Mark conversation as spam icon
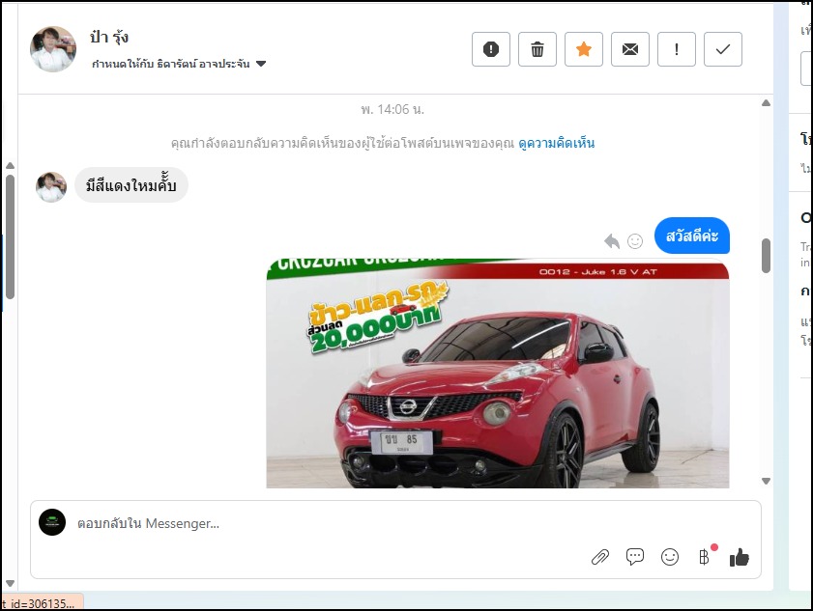Image resolution: width=813 pixels, height=611 pixels. click(490, 49)
